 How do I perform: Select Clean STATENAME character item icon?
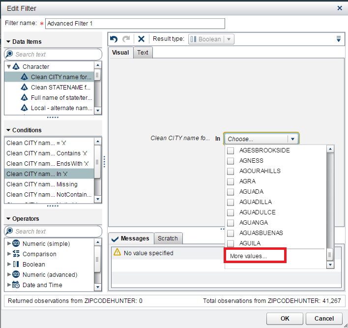click(25, 87)
